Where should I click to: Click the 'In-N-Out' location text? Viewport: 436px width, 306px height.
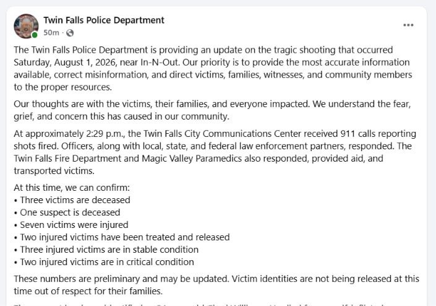[x=159, y=63]
